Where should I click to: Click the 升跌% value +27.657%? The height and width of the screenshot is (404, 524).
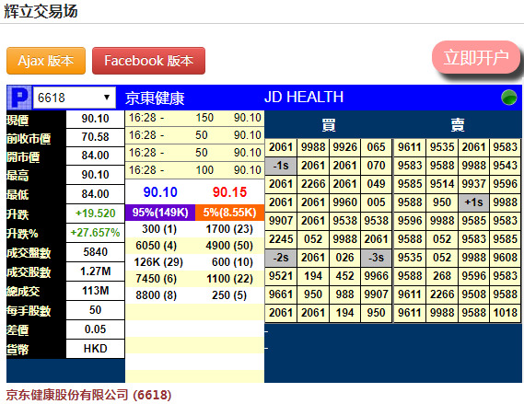tap(95, 233)
